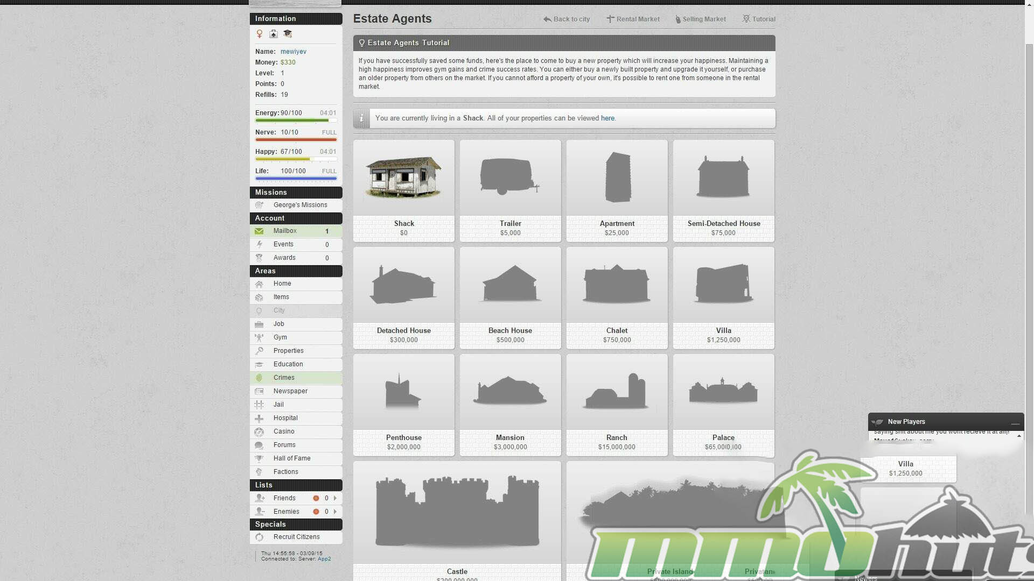Expand the Friends list arrow
The width and height of the screenshot is (1034, 581).
coord(335,498)
